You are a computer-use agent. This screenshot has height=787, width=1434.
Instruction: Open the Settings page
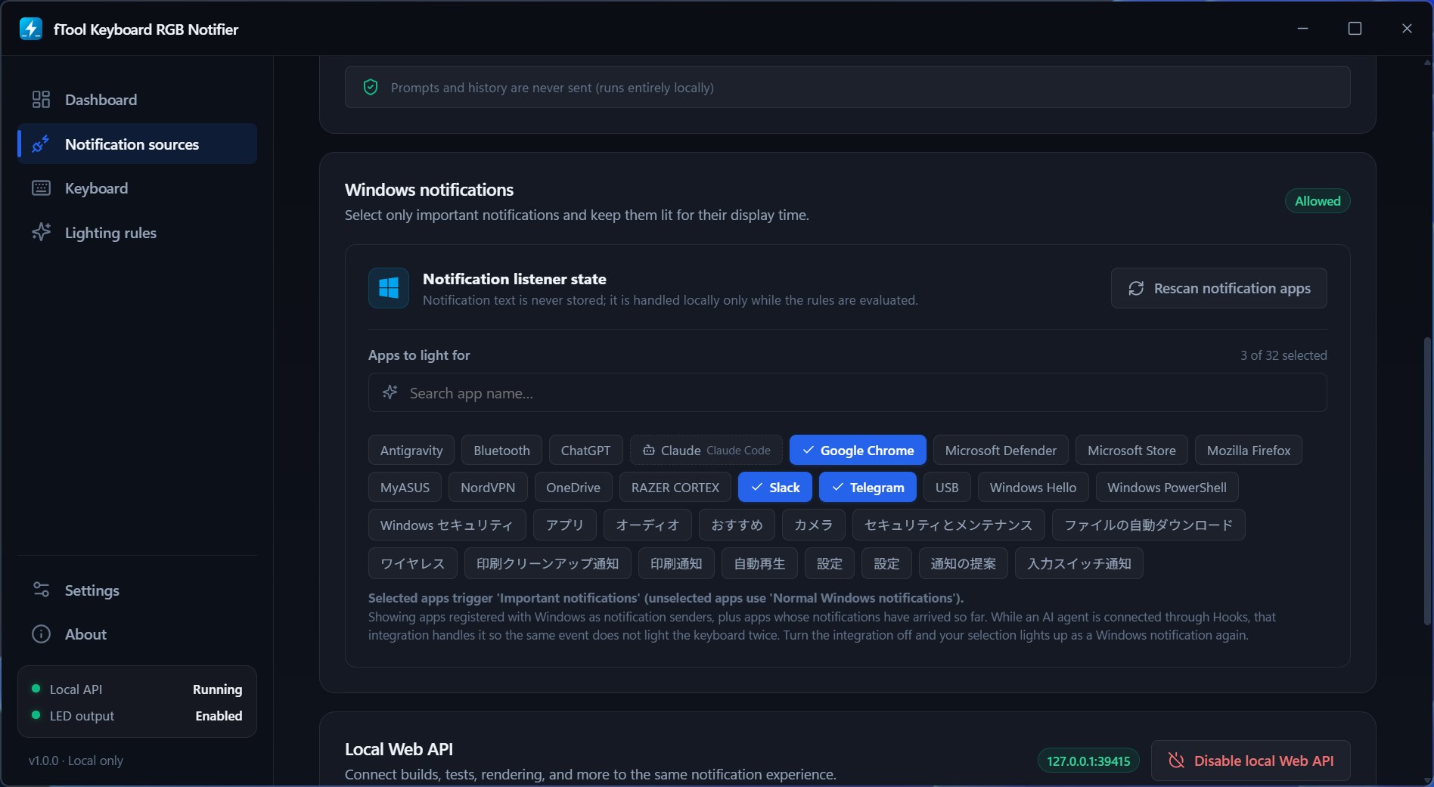point(137,590)
